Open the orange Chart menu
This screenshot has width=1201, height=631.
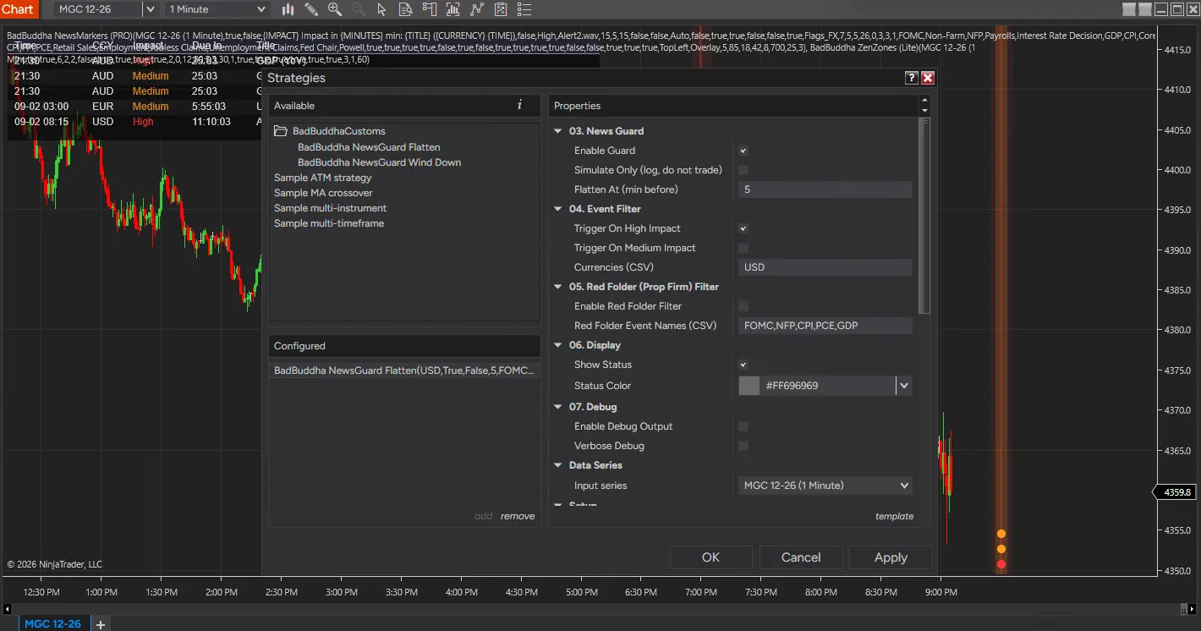pyautogui.click(x=19, y=9)
